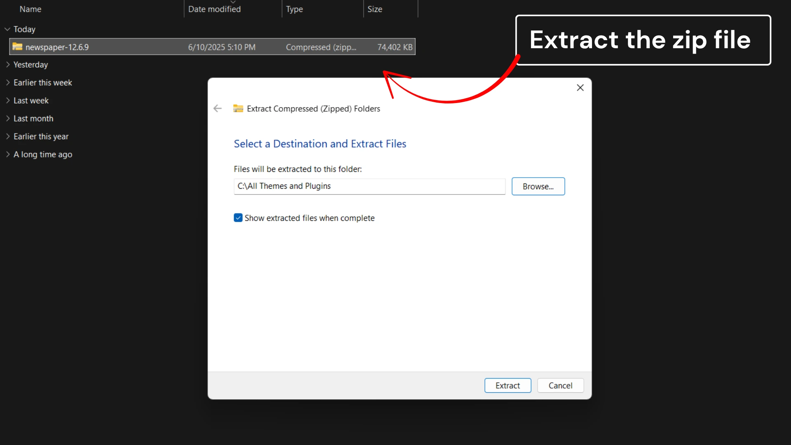
Task: Sort files by the Size column
Action: pyautogui.click(x=375, y=9)
